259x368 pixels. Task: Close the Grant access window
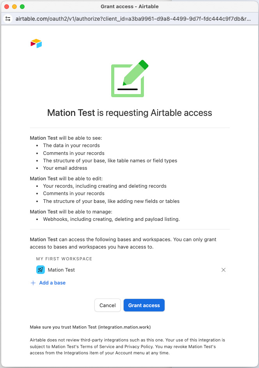click(x=7, y=7)
